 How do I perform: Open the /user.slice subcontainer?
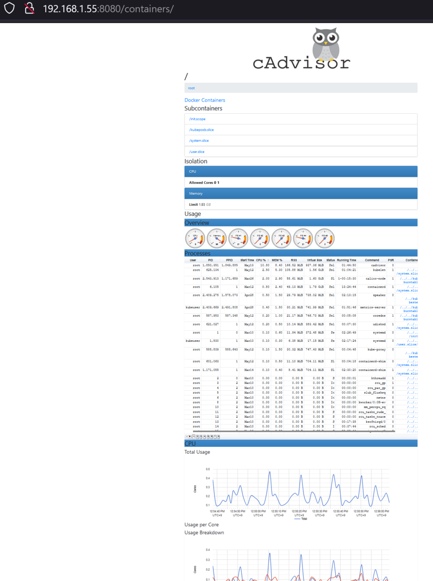click(x=196, y=152)
